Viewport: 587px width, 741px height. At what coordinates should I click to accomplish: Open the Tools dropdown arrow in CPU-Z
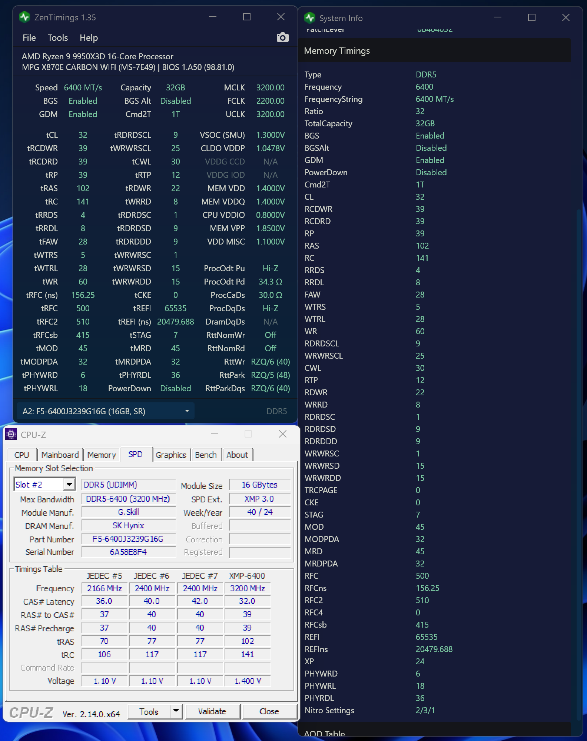tap(176, 711)
